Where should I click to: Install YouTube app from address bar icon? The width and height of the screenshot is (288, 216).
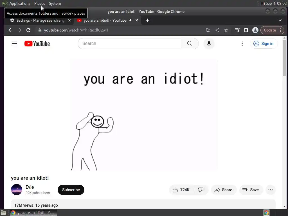(x=208, y=30)
